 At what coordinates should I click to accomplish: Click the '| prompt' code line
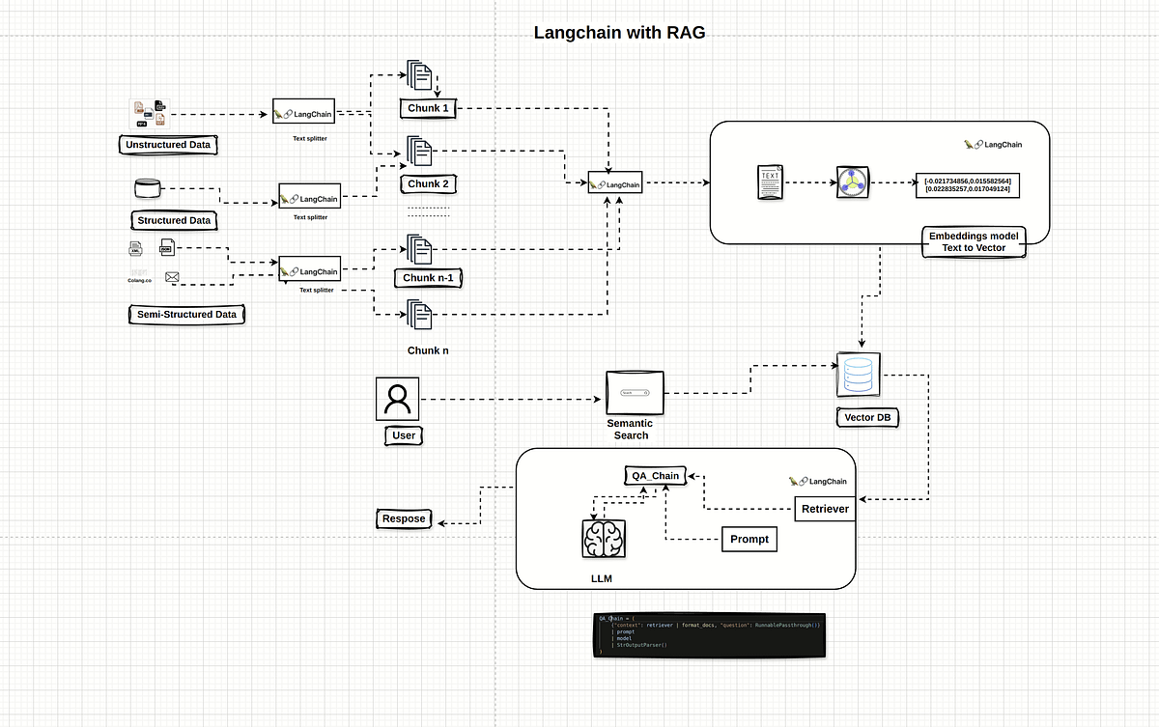(623, 631)
